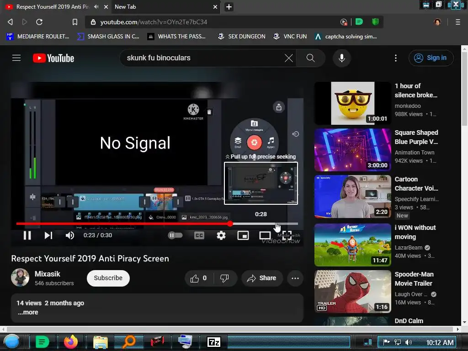Open the YouTube hamburger guide menu

point(16,58)
